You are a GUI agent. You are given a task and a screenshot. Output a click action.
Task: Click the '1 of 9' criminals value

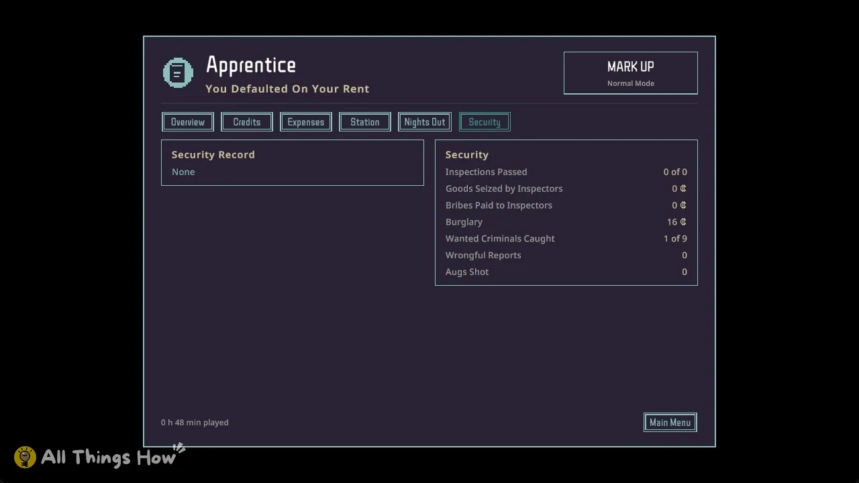click(675, 238)
